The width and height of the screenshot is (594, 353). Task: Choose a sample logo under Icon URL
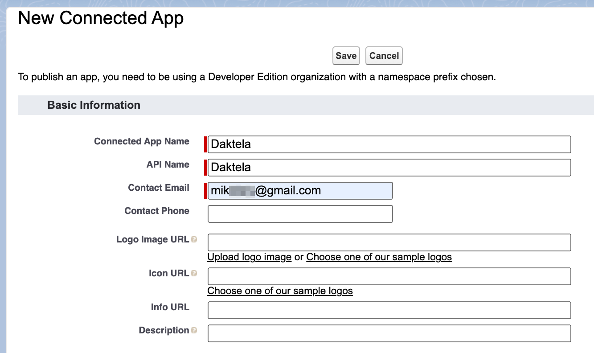point(280,291)
